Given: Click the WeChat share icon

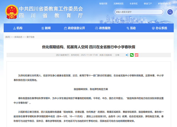Looking at the screenshot, I should pos(132,55).
